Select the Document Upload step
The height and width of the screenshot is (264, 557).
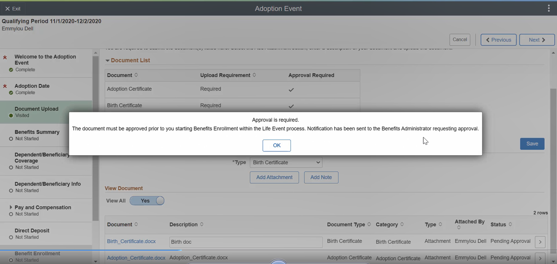[x=46, y=112]
